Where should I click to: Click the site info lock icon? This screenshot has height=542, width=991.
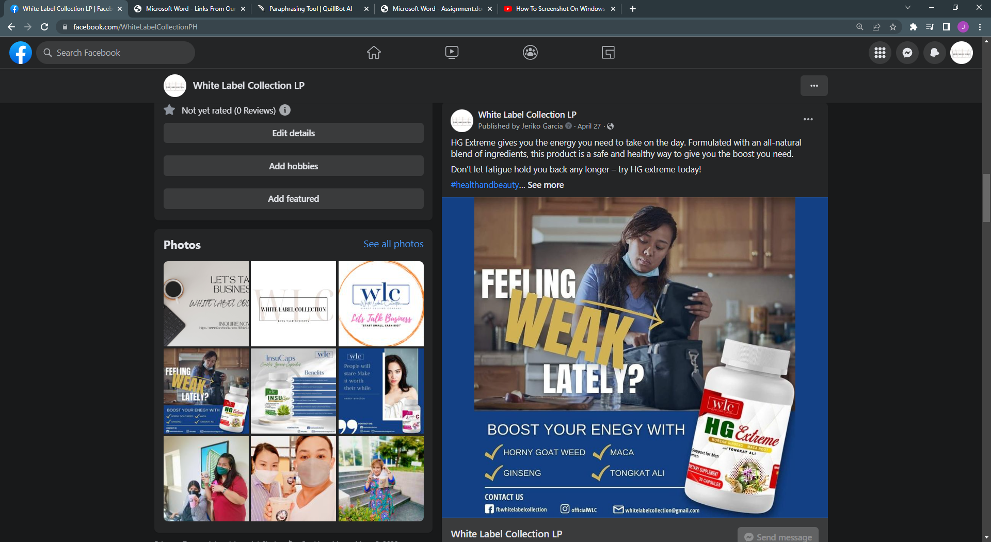coord(65,27)
